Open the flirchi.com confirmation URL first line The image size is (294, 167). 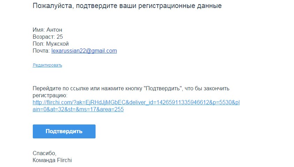[136, 103]
